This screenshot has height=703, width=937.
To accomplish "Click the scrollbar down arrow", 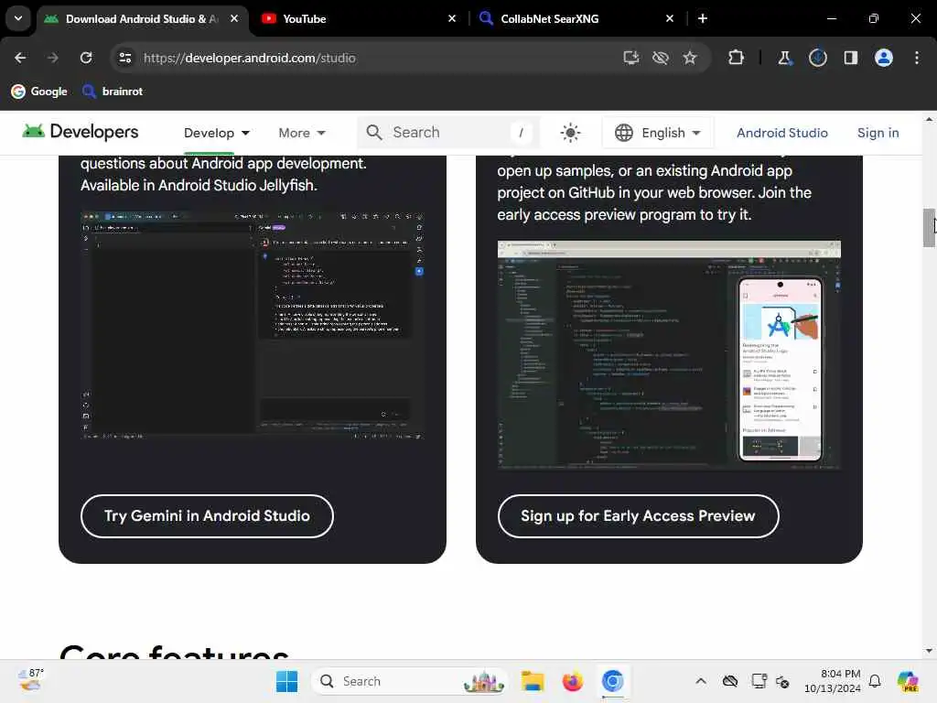I will (929, 651).
